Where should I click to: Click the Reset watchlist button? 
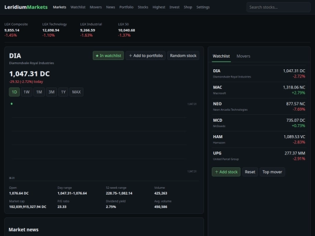tap(250, 172)
